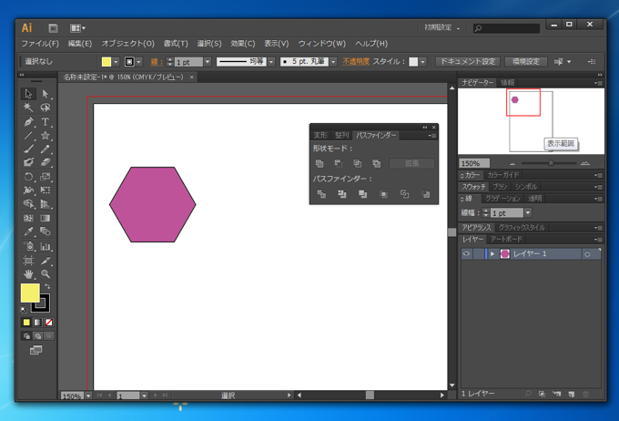The height and width of the screenshot is (421, 619).
Task: Switch to 整列 tab
Action: [342, 135]
